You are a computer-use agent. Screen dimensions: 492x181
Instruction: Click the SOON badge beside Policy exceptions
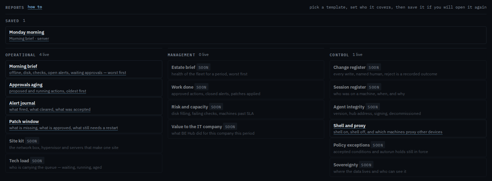(x=378, y=145)
